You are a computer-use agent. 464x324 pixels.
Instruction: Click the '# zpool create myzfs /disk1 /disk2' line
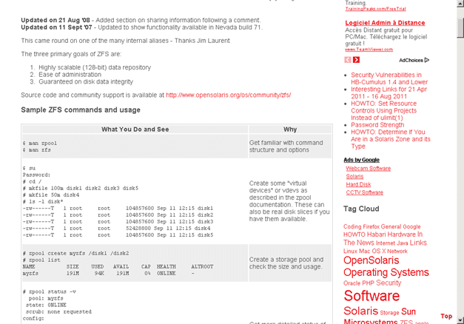coord(75,253)
